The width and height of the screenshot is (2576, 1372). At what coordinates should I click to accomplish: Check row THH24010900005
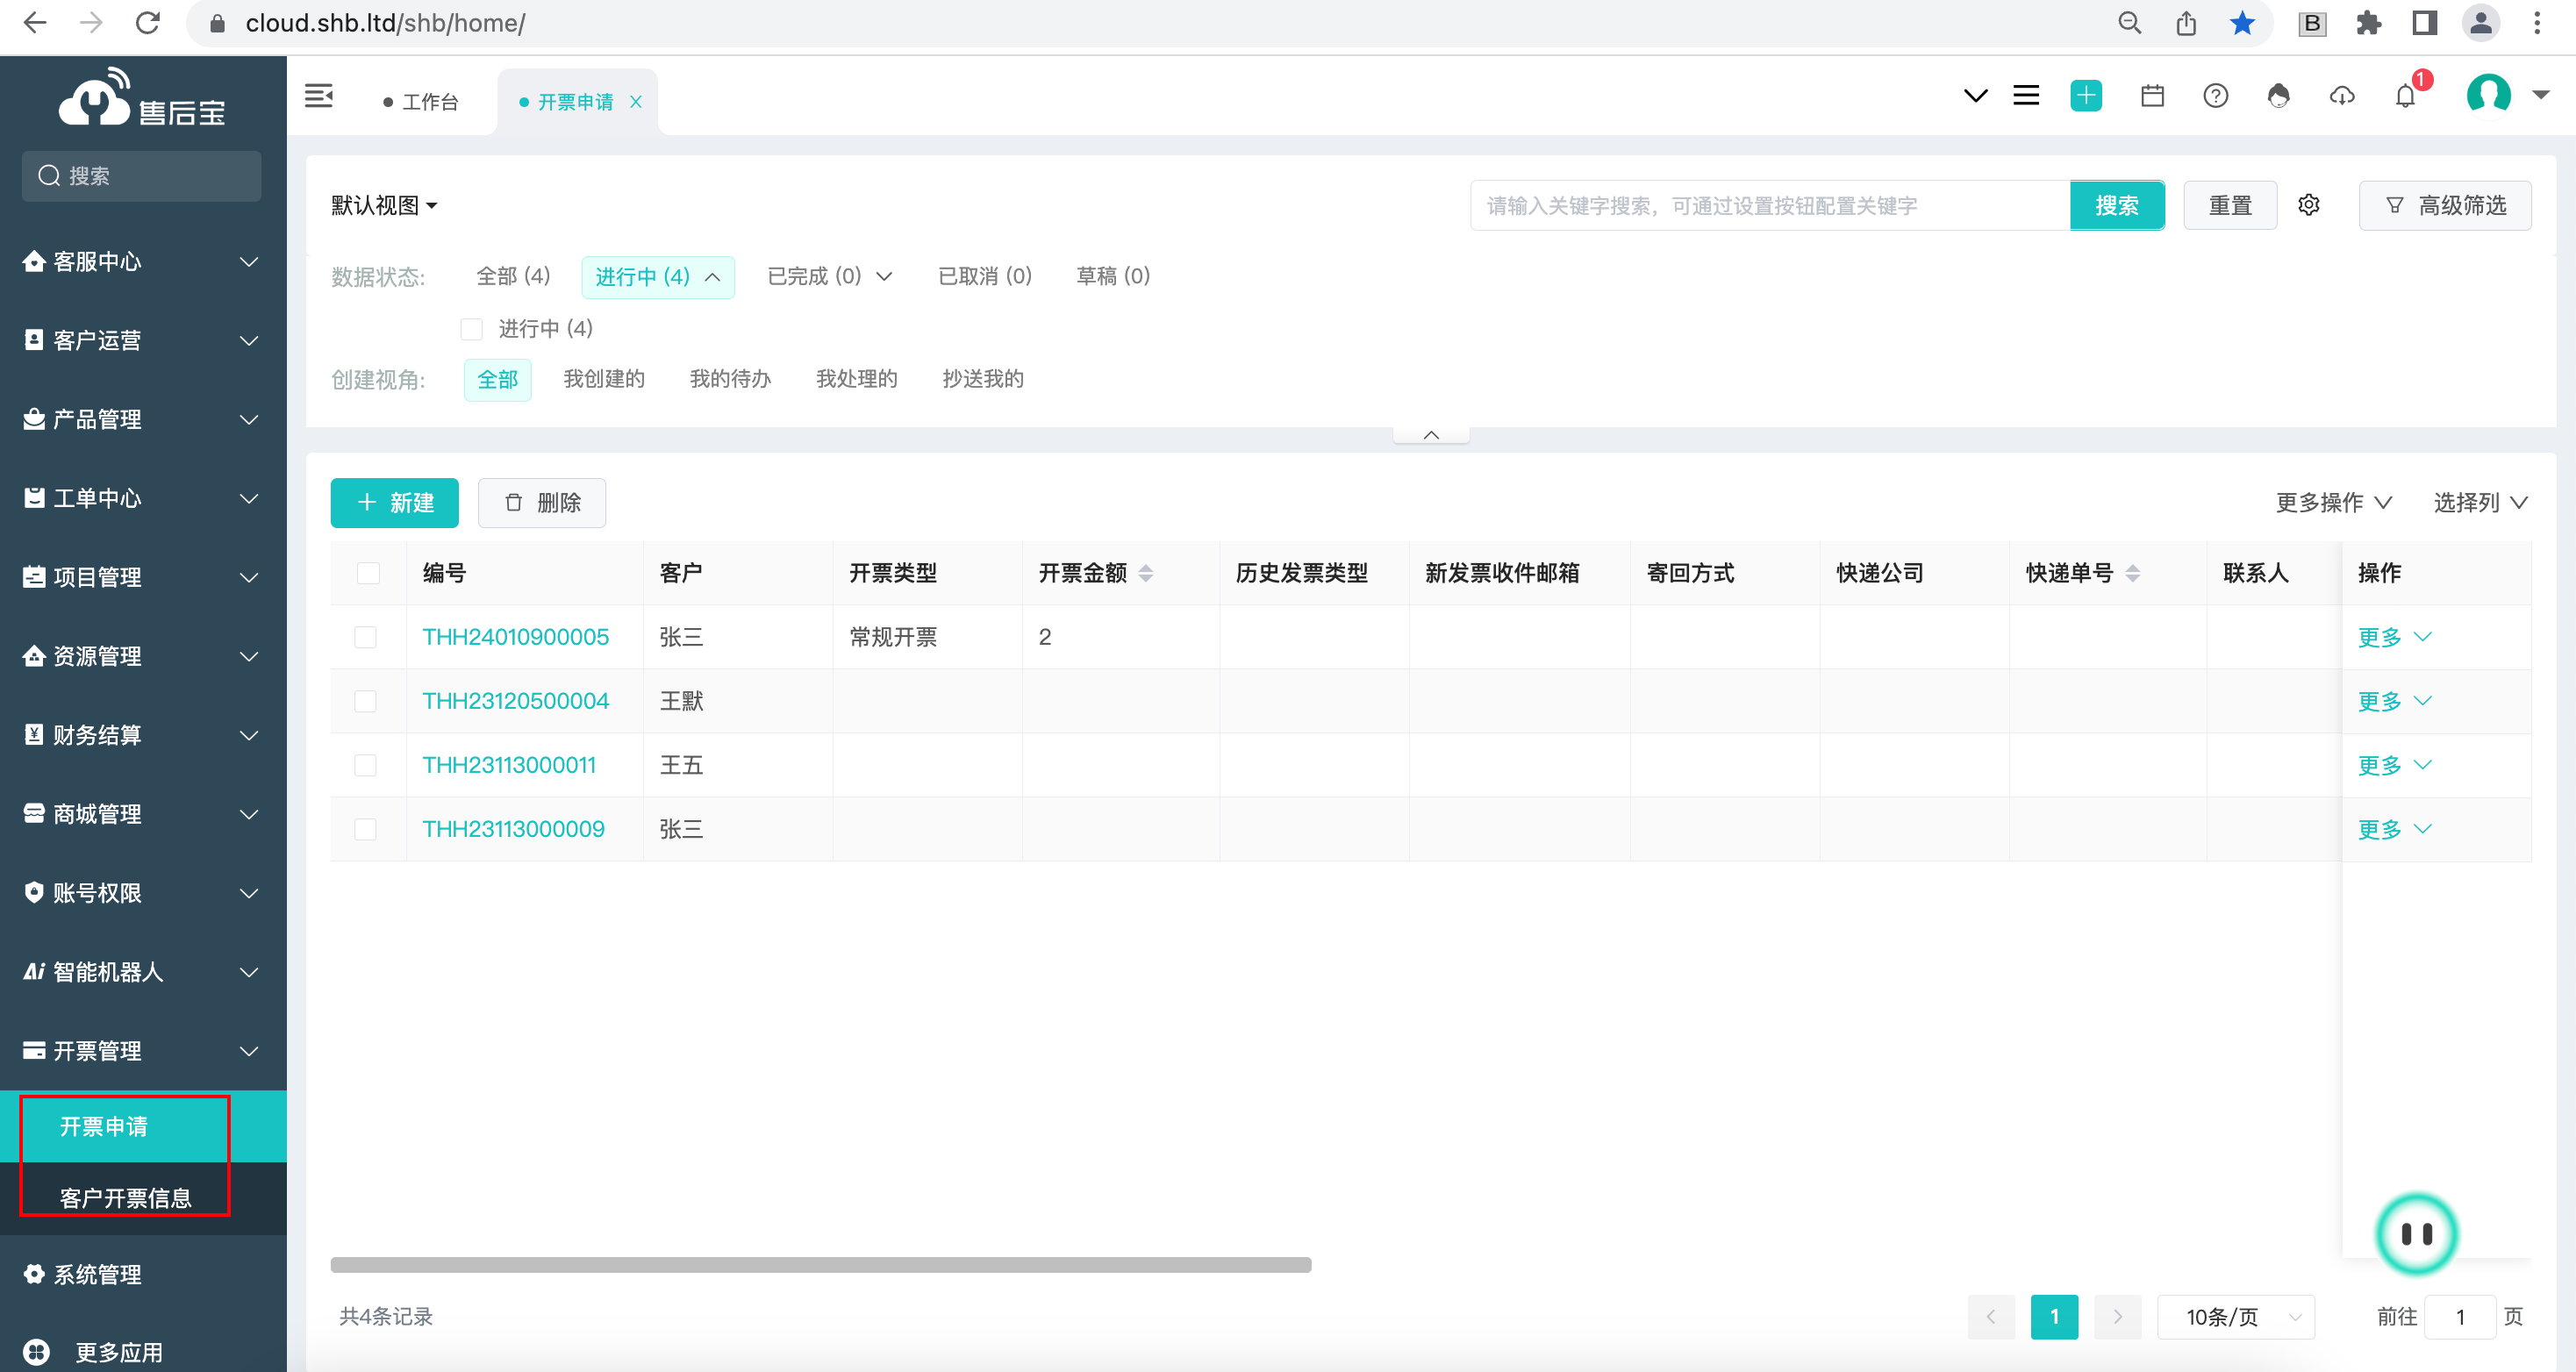click(366, 637)
